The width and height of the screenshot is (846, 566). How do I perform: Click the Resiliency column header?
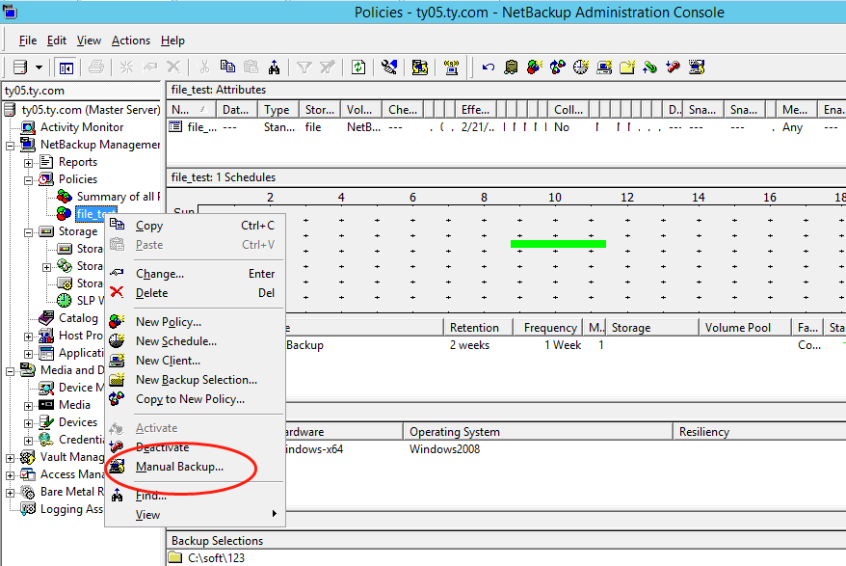point(758,432)
